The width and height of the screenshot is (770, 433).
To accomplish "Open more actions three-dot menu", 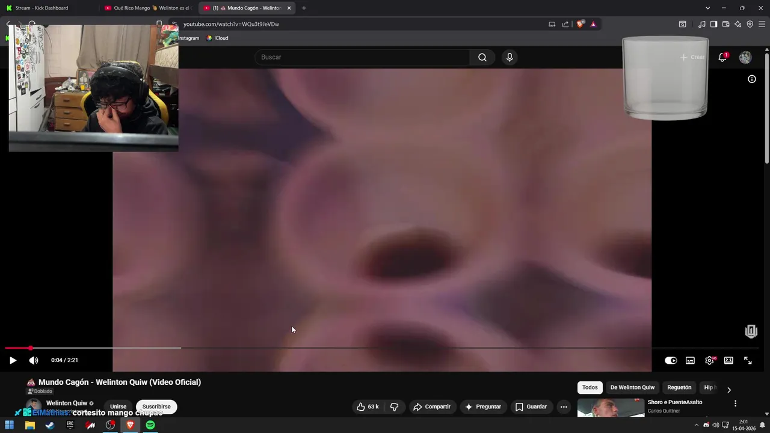I will tap(564, 407).
